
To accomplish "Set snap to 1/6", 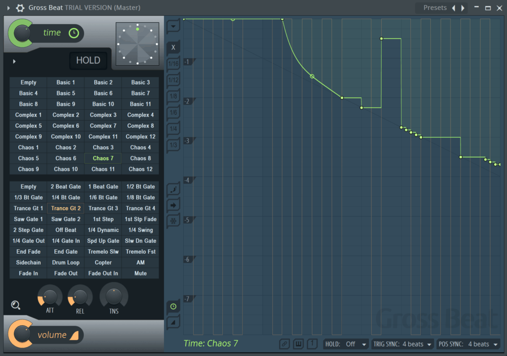I will [173, 112].
